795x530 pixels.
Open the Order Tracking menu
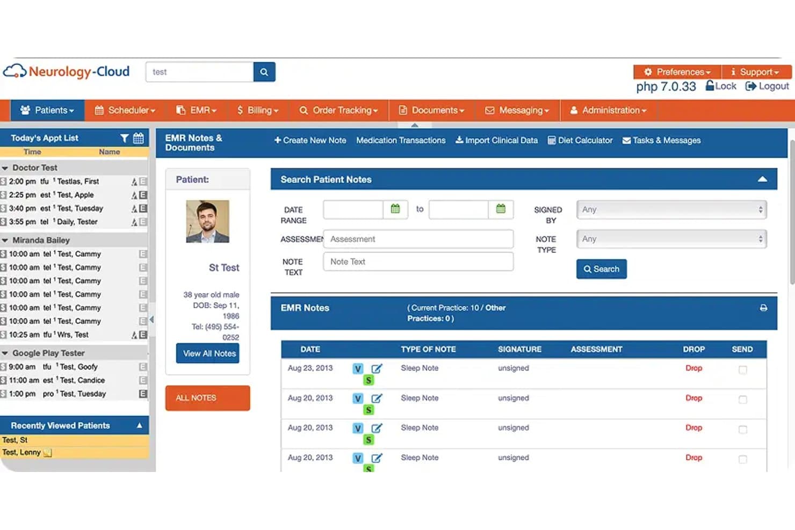[x=339, y=110]
